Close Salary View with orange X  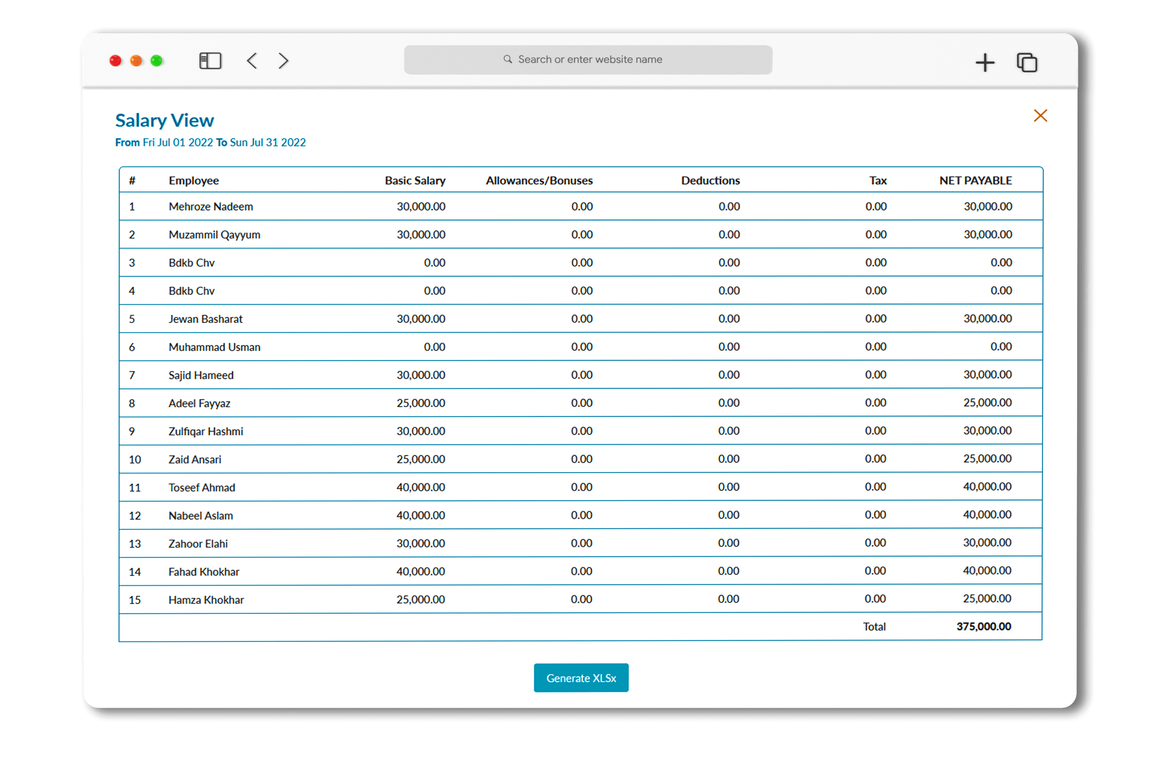point(1040,116)
